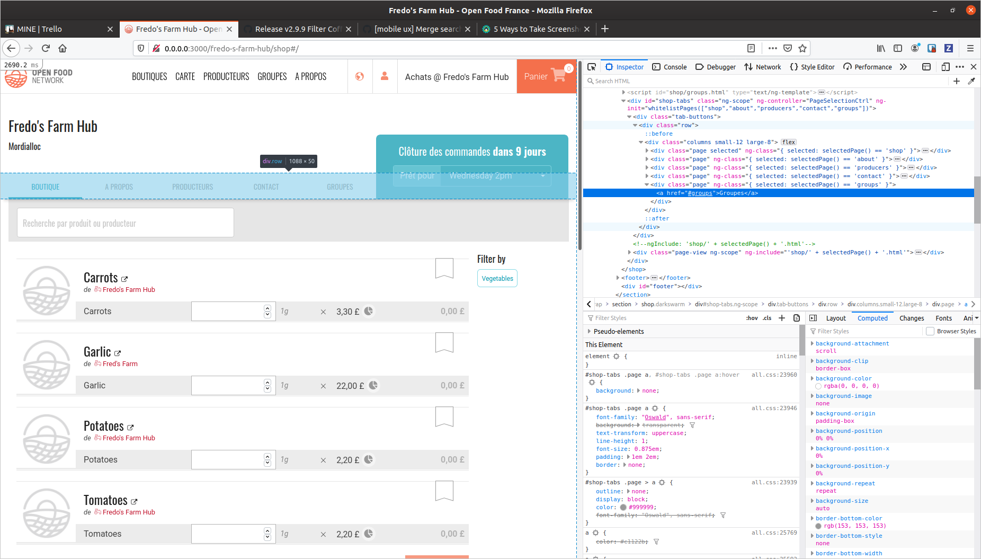This screenshot has width=981, height=559.
Task: Click the Panier cart button
Action: [x=546, y=76]
